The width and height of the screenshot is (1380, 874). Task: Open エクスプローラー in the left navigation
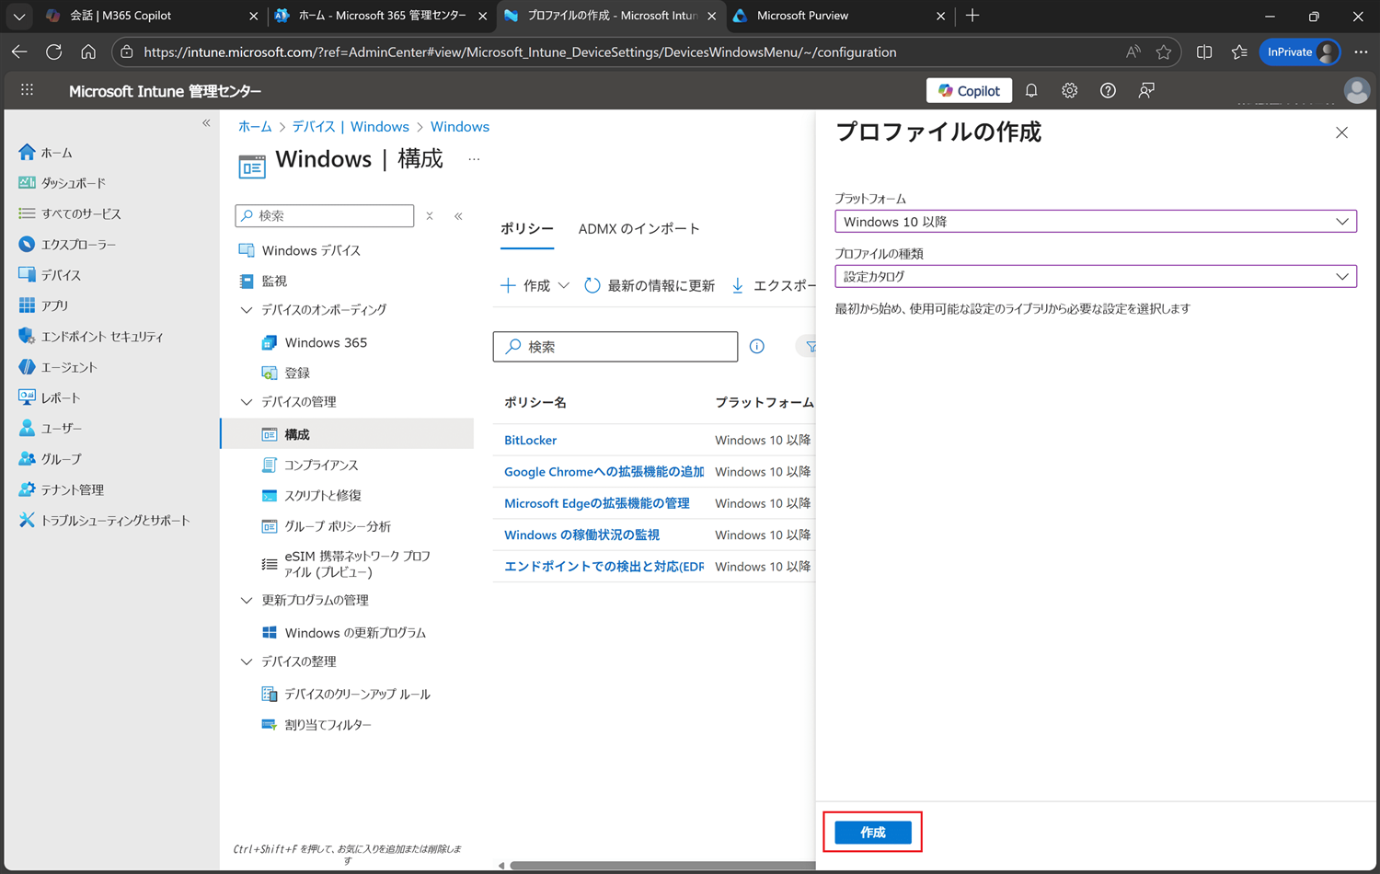pos(67,245)
